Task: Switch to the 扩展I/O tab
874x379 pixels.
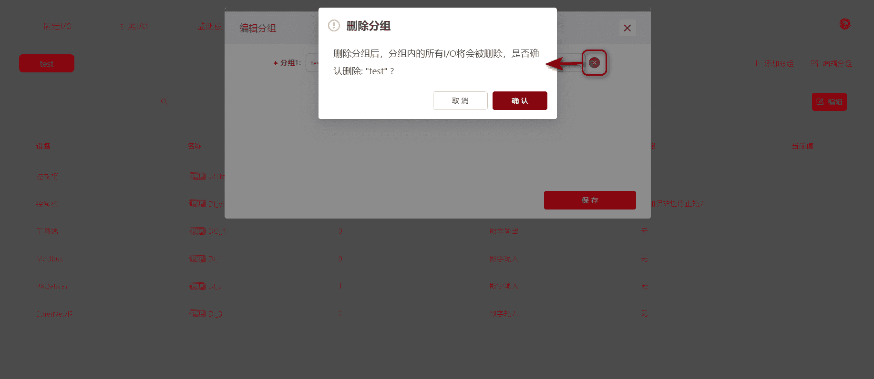Action: (x=134, y=26)
